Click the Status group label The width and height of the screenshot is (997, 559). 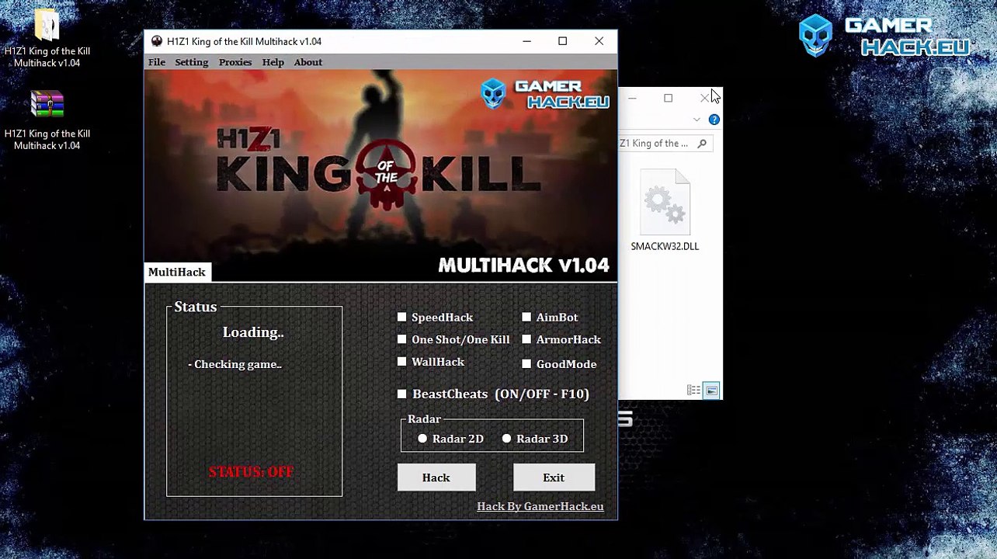pyautogui.click(x=196, y=307)
